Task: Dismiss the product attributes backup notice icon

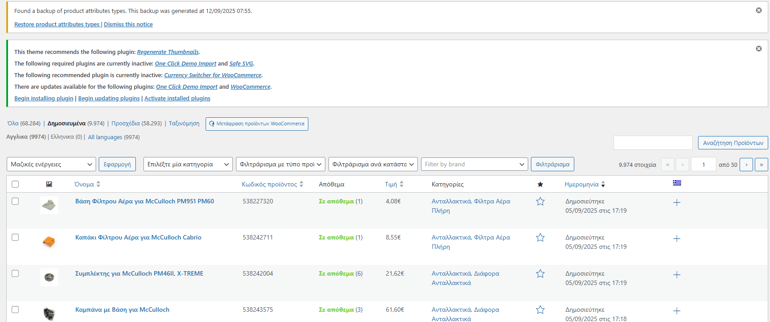Action: click(758, 10)
